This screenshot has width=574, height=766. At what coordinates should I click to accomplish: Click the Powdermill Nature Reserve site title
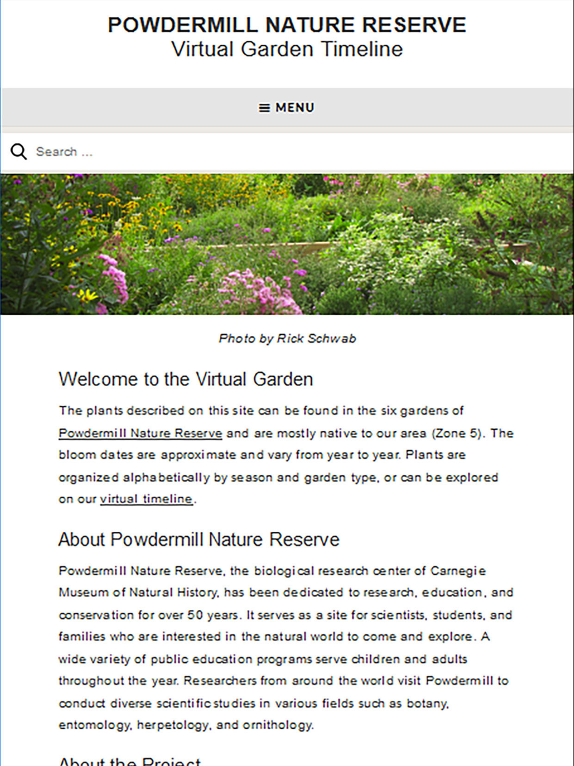(x=287, y=25)
